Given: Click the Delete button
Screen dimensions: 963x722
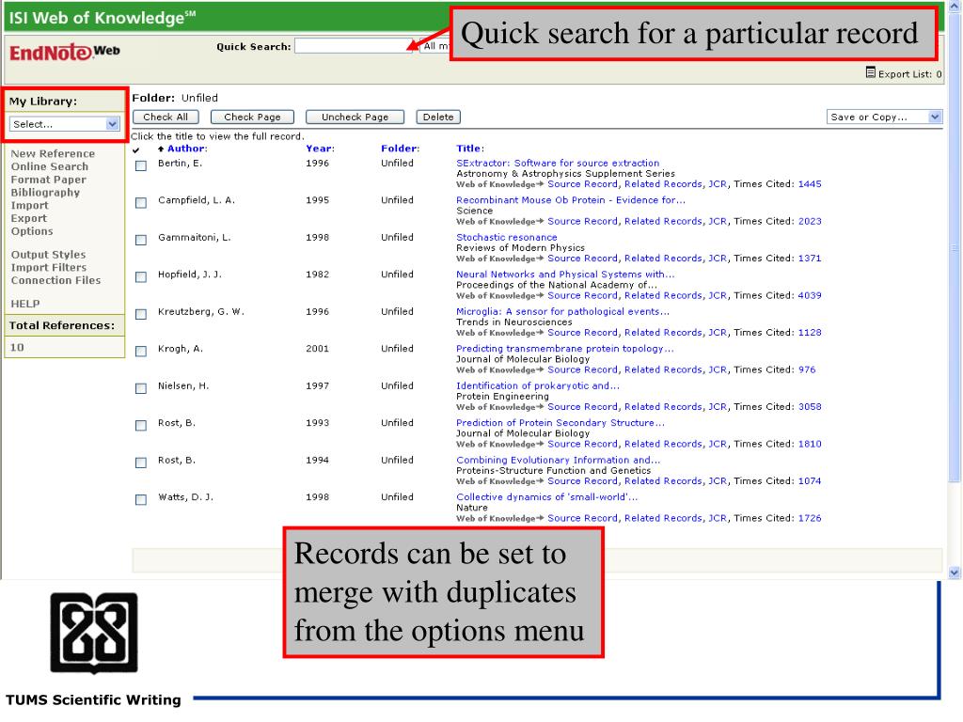Looking at the screenshot, I should click(x=438, y=117).
